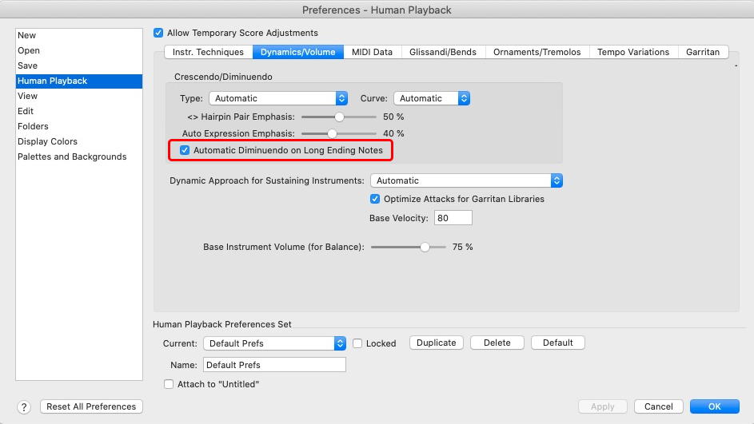Click the Duplicate button
The height and width of the screenshot is (424, 754).
[x=437, y=343]
